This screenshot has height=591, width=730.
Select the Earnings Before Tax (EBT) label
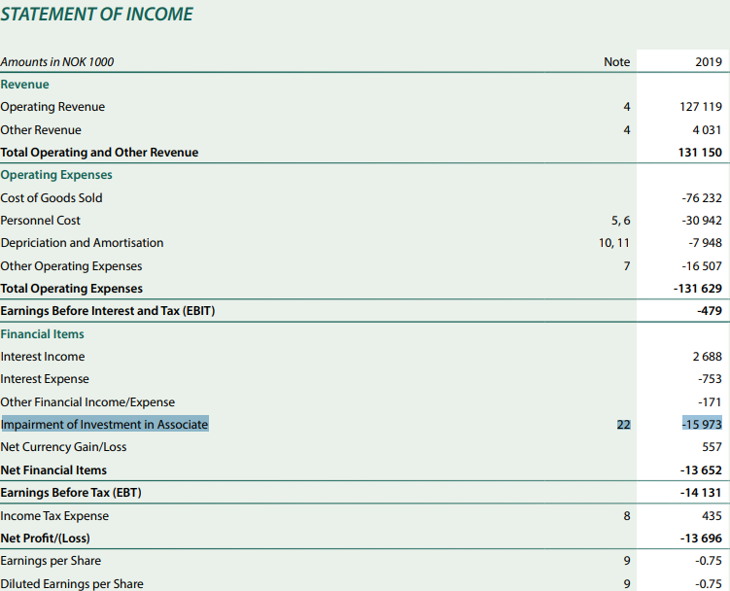(71, 492)
